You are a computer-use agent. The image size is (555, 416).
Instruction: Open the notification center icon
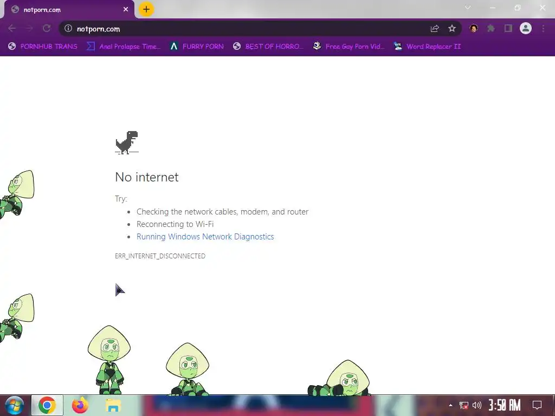pos(537,405)
